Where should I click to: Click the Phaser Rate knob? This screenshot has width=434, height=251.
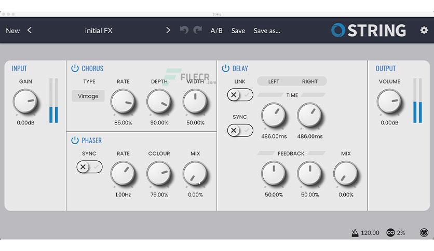click(x=123, y=174)
